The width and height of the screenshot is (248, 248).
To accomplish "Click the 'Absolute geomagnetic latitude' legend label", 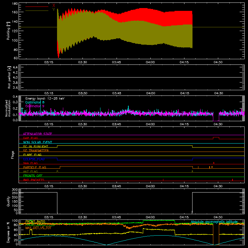I will pyautogui.click(x=214, y=222).
